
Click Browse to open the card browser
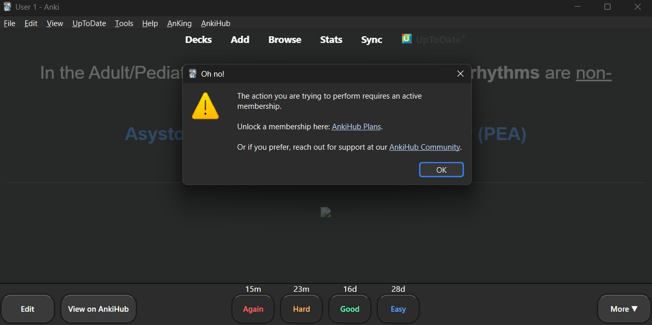click(285, 40)
